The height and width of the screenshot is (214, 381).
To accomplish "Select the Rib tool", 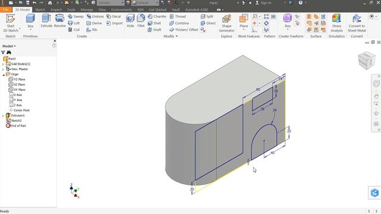I will 92,30.
